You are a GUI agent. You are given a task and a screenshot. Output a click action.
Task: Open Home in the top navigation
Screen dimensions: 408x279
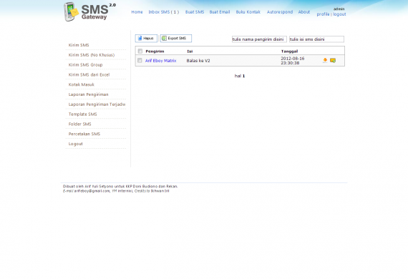coord(137,12)
